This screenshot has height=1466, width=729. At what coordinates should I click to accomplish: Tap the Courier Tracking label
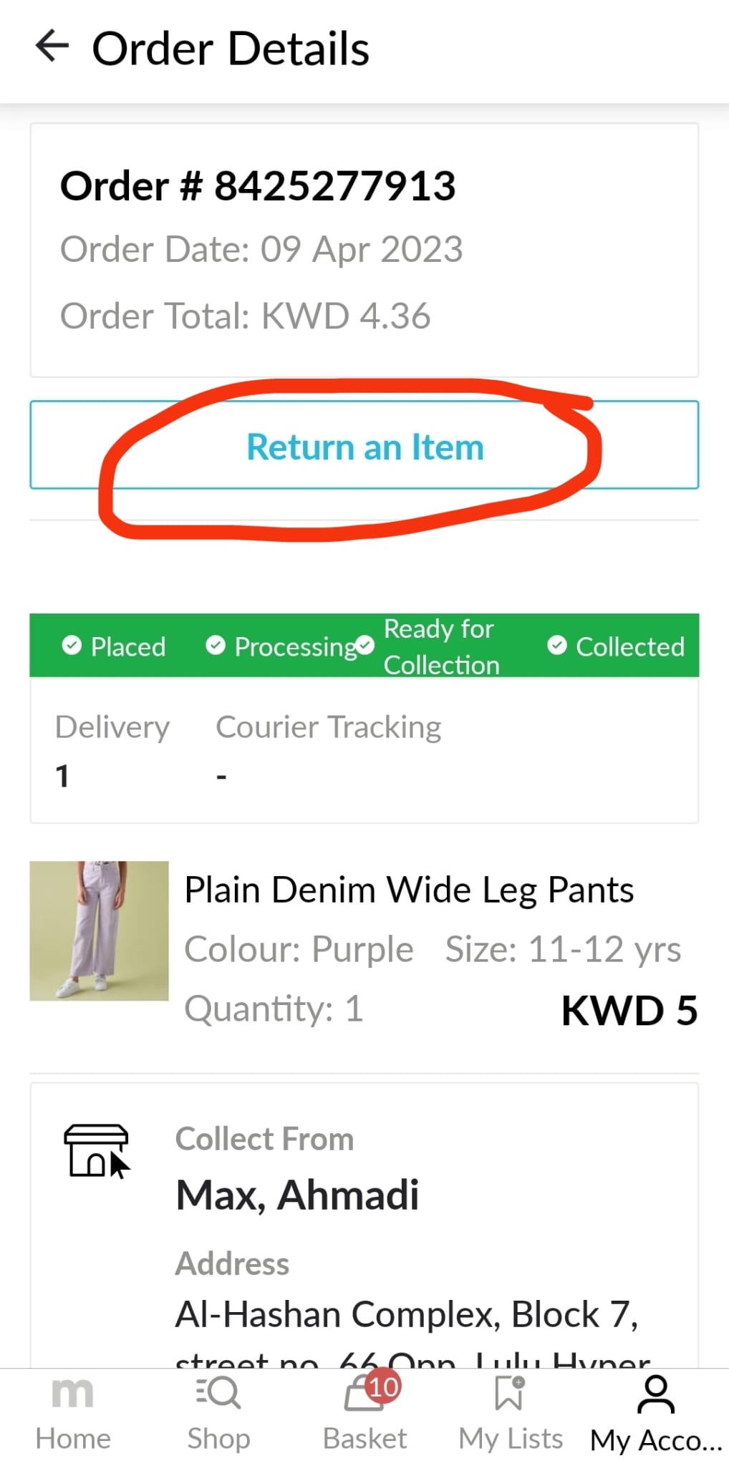(328, 727)
